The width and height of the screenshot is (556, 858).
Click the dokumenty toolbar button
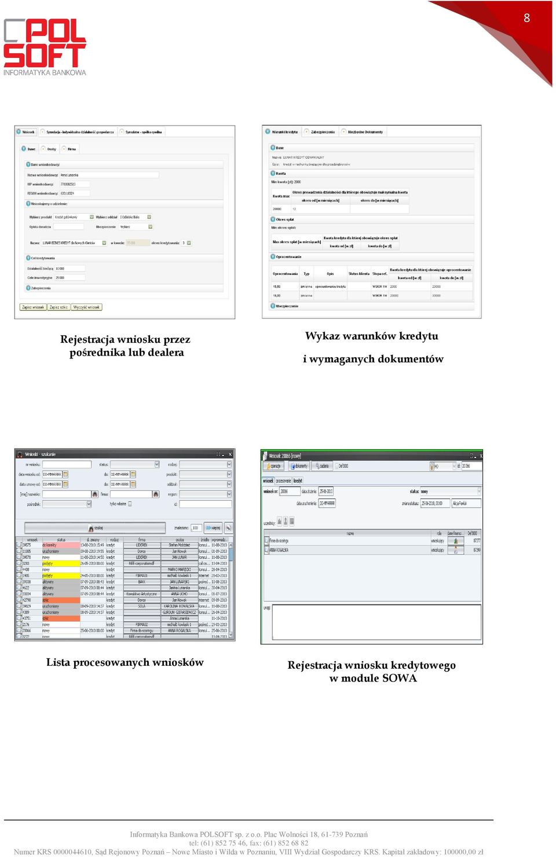pyautogui.click(x=299, y=466)
